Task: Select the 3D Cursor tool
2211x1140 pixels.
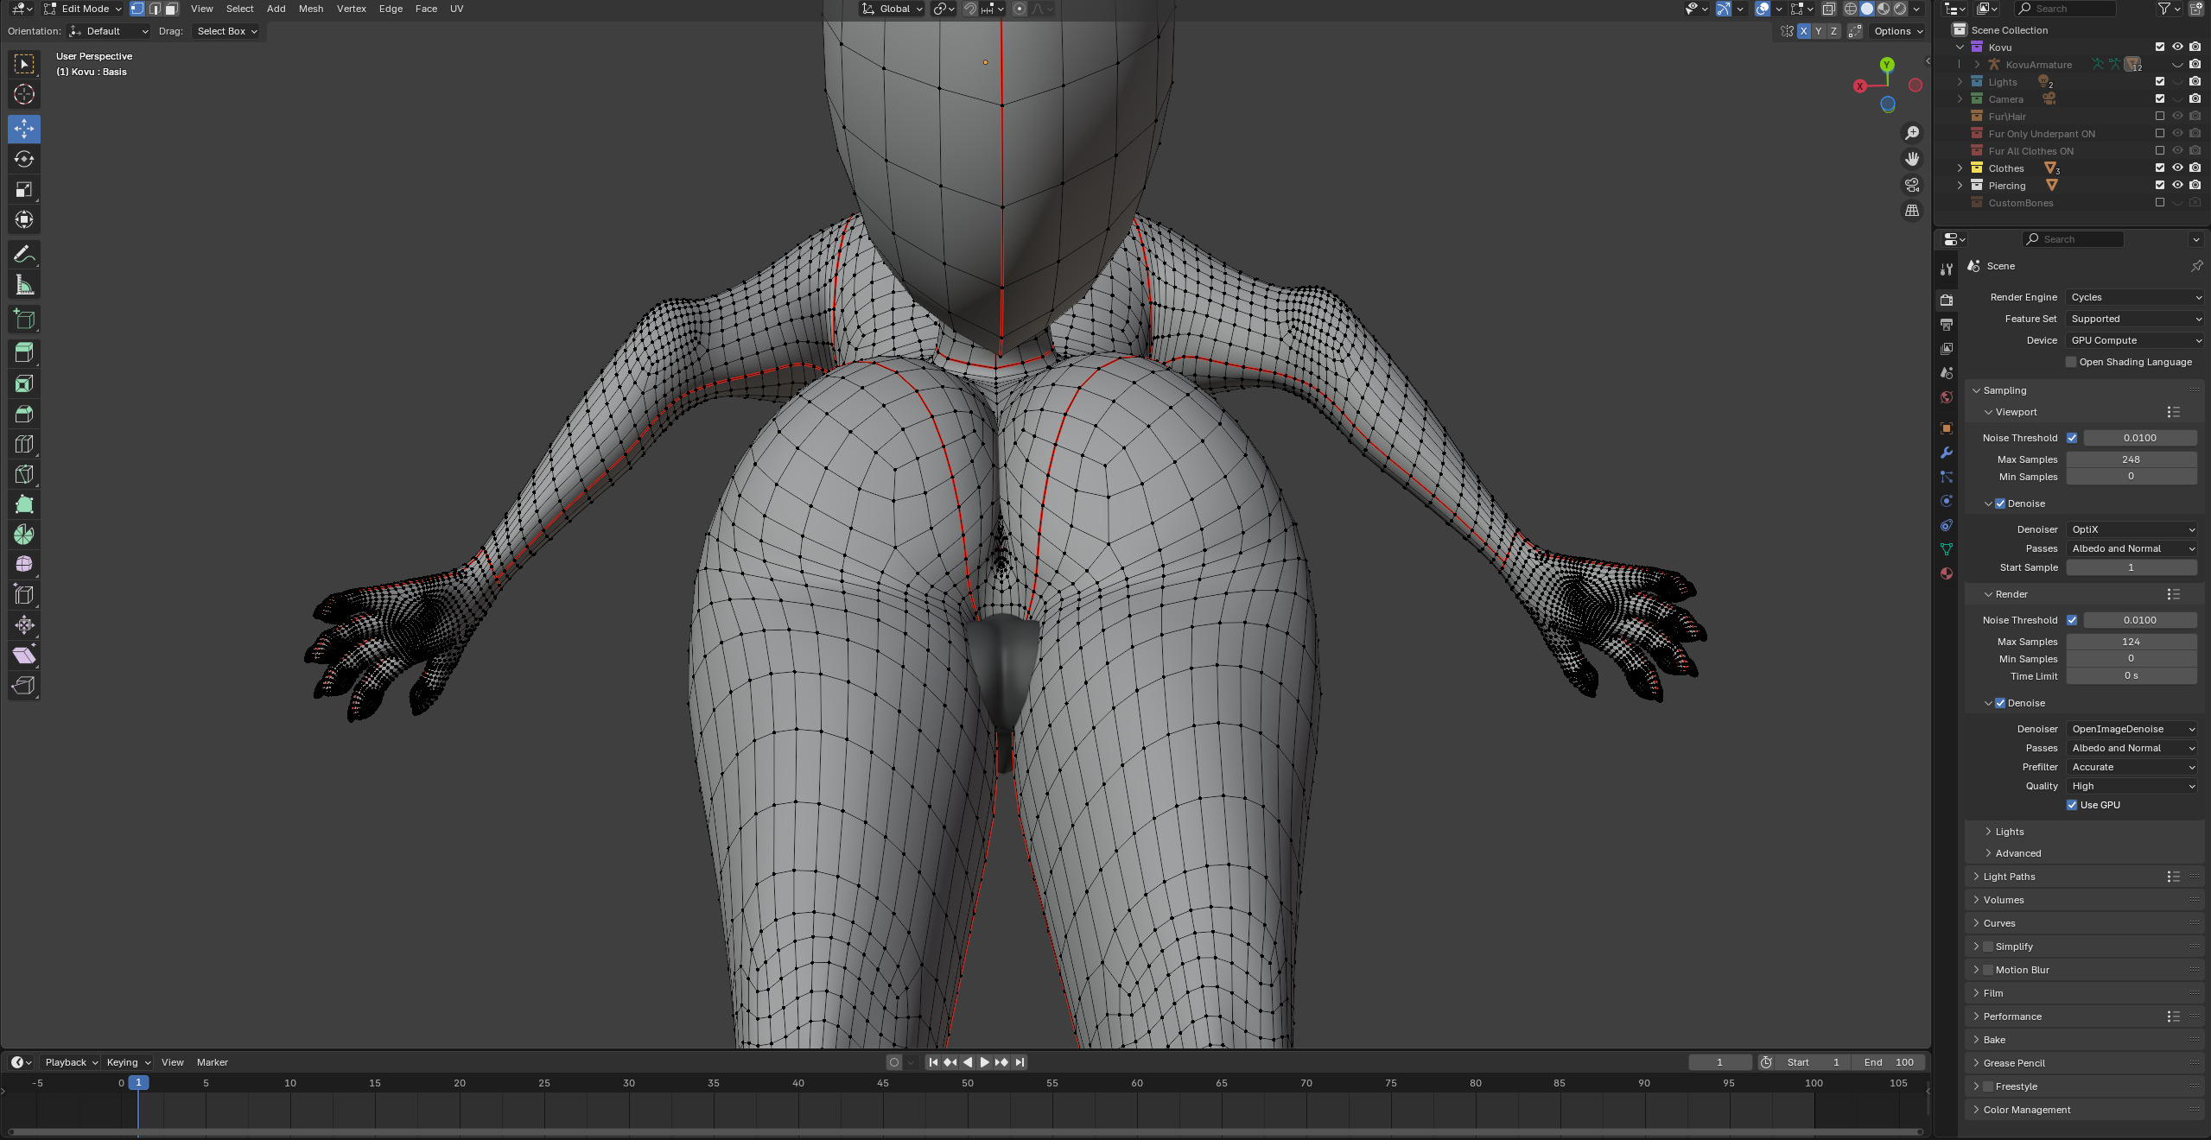Action: 24,94
